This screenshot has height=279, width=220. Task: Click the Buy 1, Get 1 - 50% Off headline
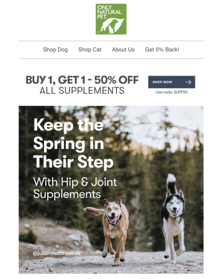82,80
